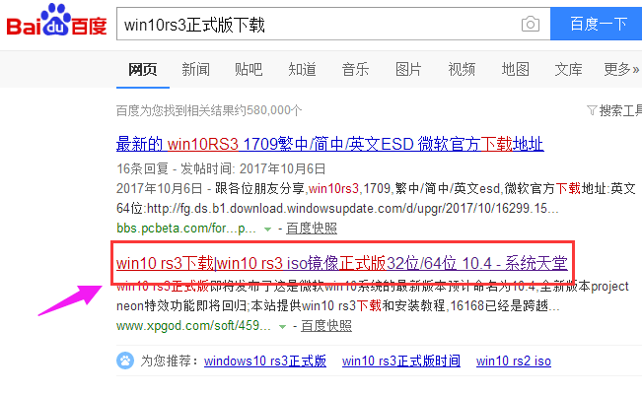View 百度快照 of the pcbeta result

tap(311, 229)
